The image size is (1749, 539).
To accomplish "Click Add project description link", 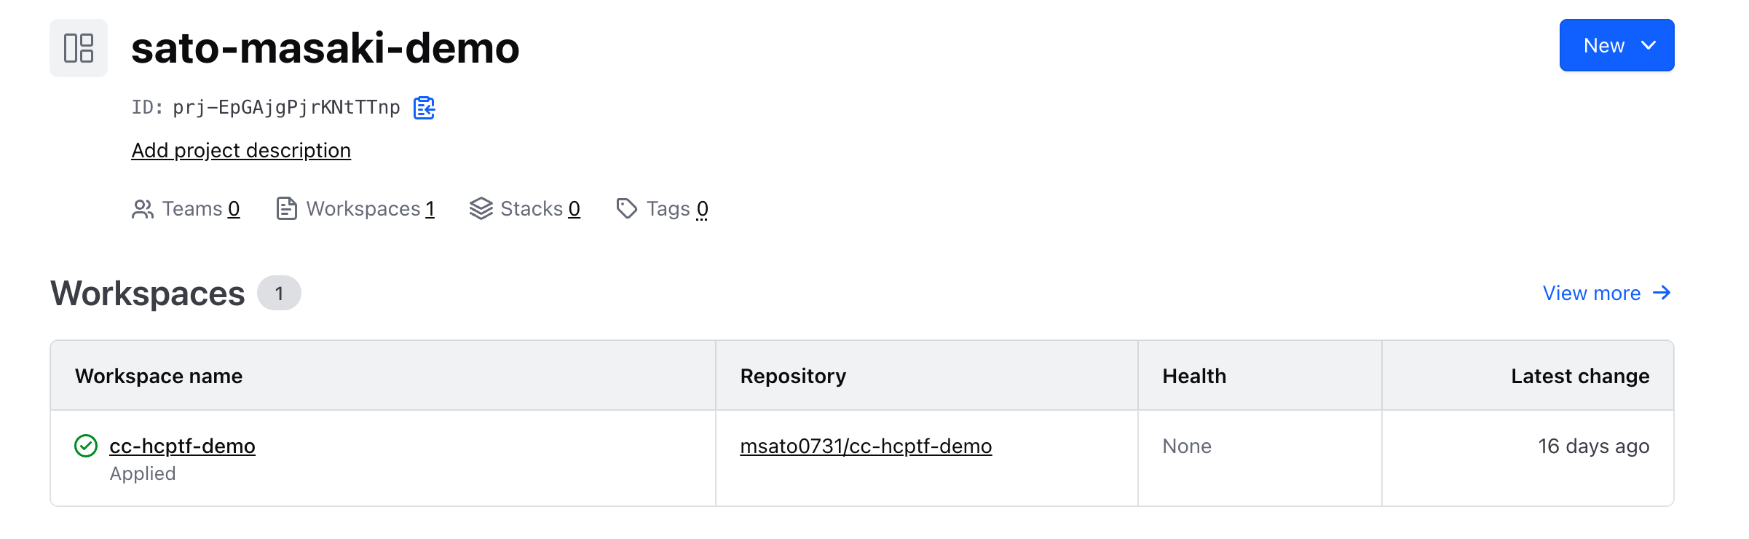I will (241, 150).
